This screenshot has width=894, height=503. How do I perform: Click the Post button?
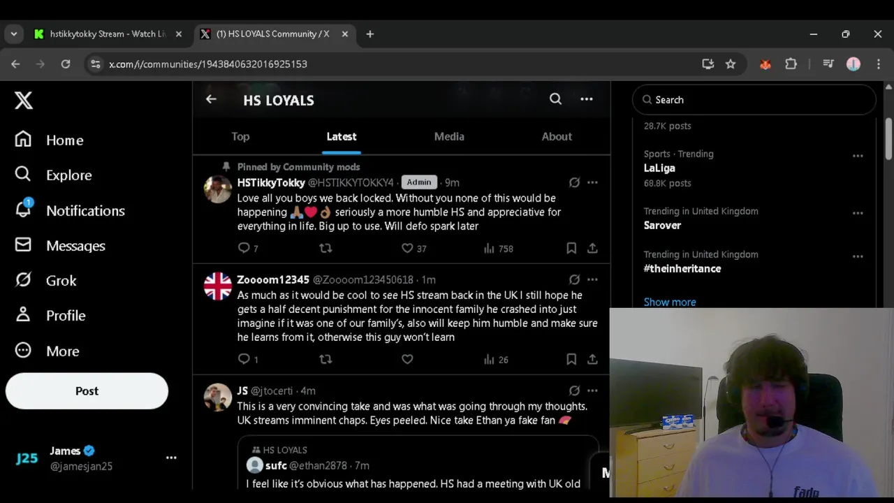pos(87,391)
